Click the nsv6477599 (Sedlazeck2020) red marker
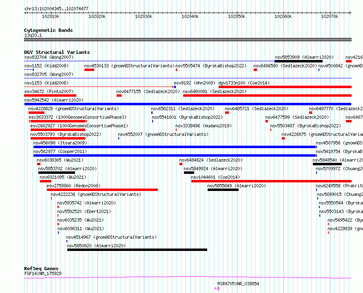The image size is (363, 293). (267, 121)
